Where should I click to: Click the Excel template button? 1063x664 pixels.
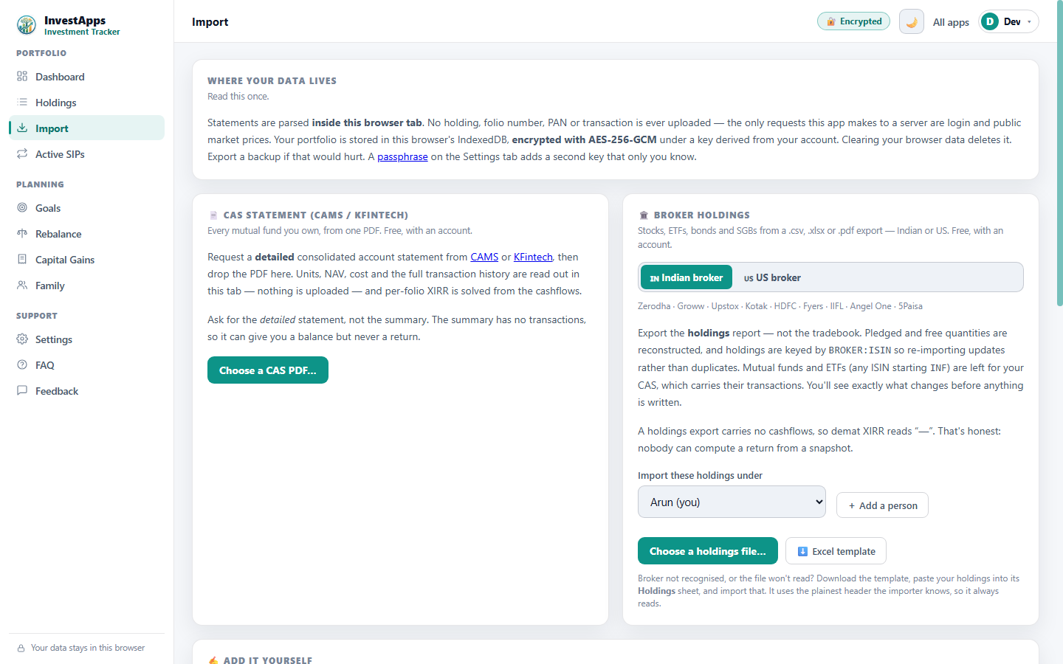pos(836,551)
